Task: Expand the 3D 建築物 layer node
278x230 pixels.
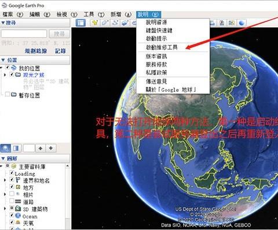Action: [5, 208]
